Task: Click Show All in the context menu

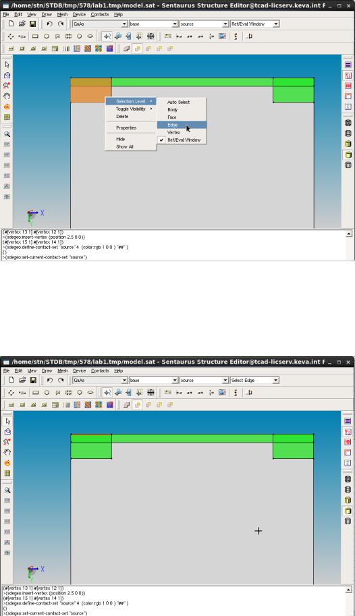Action: pyautogui.click(x=131, y=146)
